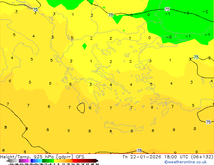Click the '75' label in the top-left corner
Image resolution: width=214 pixels, height=165 pixels.
pyautogui.click(x=35, y=9)
